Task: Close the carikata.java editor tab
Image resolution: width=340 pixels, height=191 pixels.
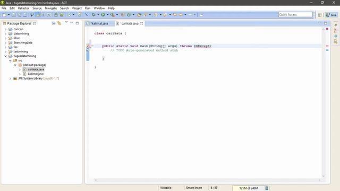Action: pos(142,23)
